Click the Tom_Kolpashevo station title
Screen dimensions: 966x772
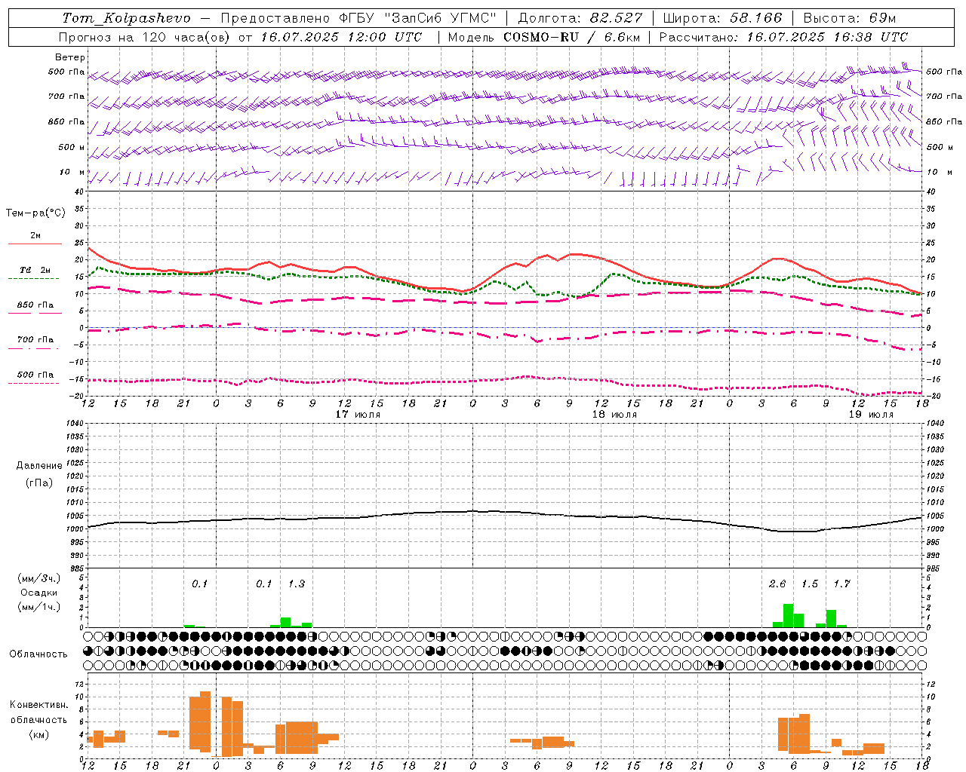127,18
